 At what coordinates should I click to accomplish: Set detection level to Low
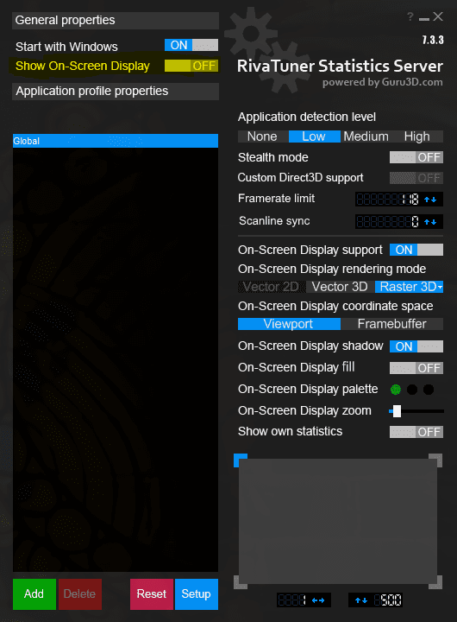click(x=315, y=136)
